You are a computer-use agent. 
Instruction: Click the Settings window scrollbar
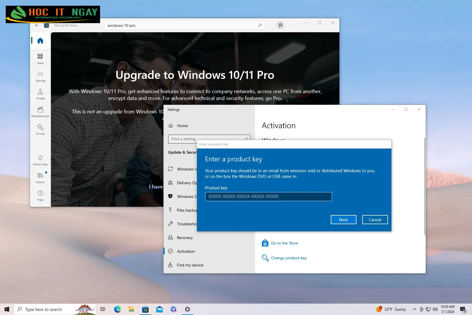425,186
